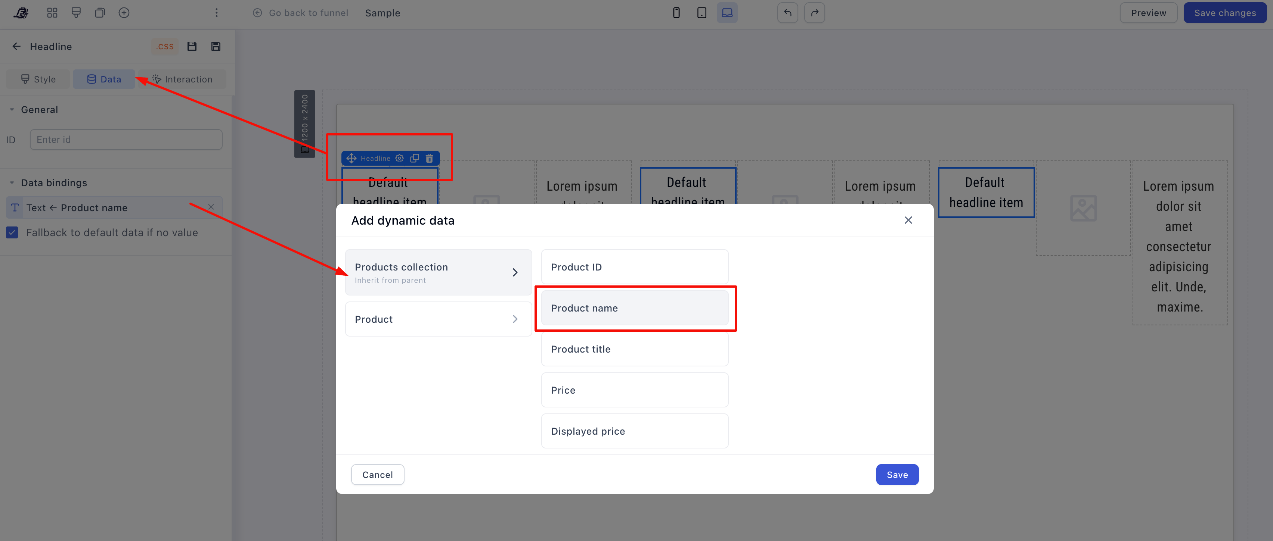Click the Headline move handle icon

tap(351, 159)
